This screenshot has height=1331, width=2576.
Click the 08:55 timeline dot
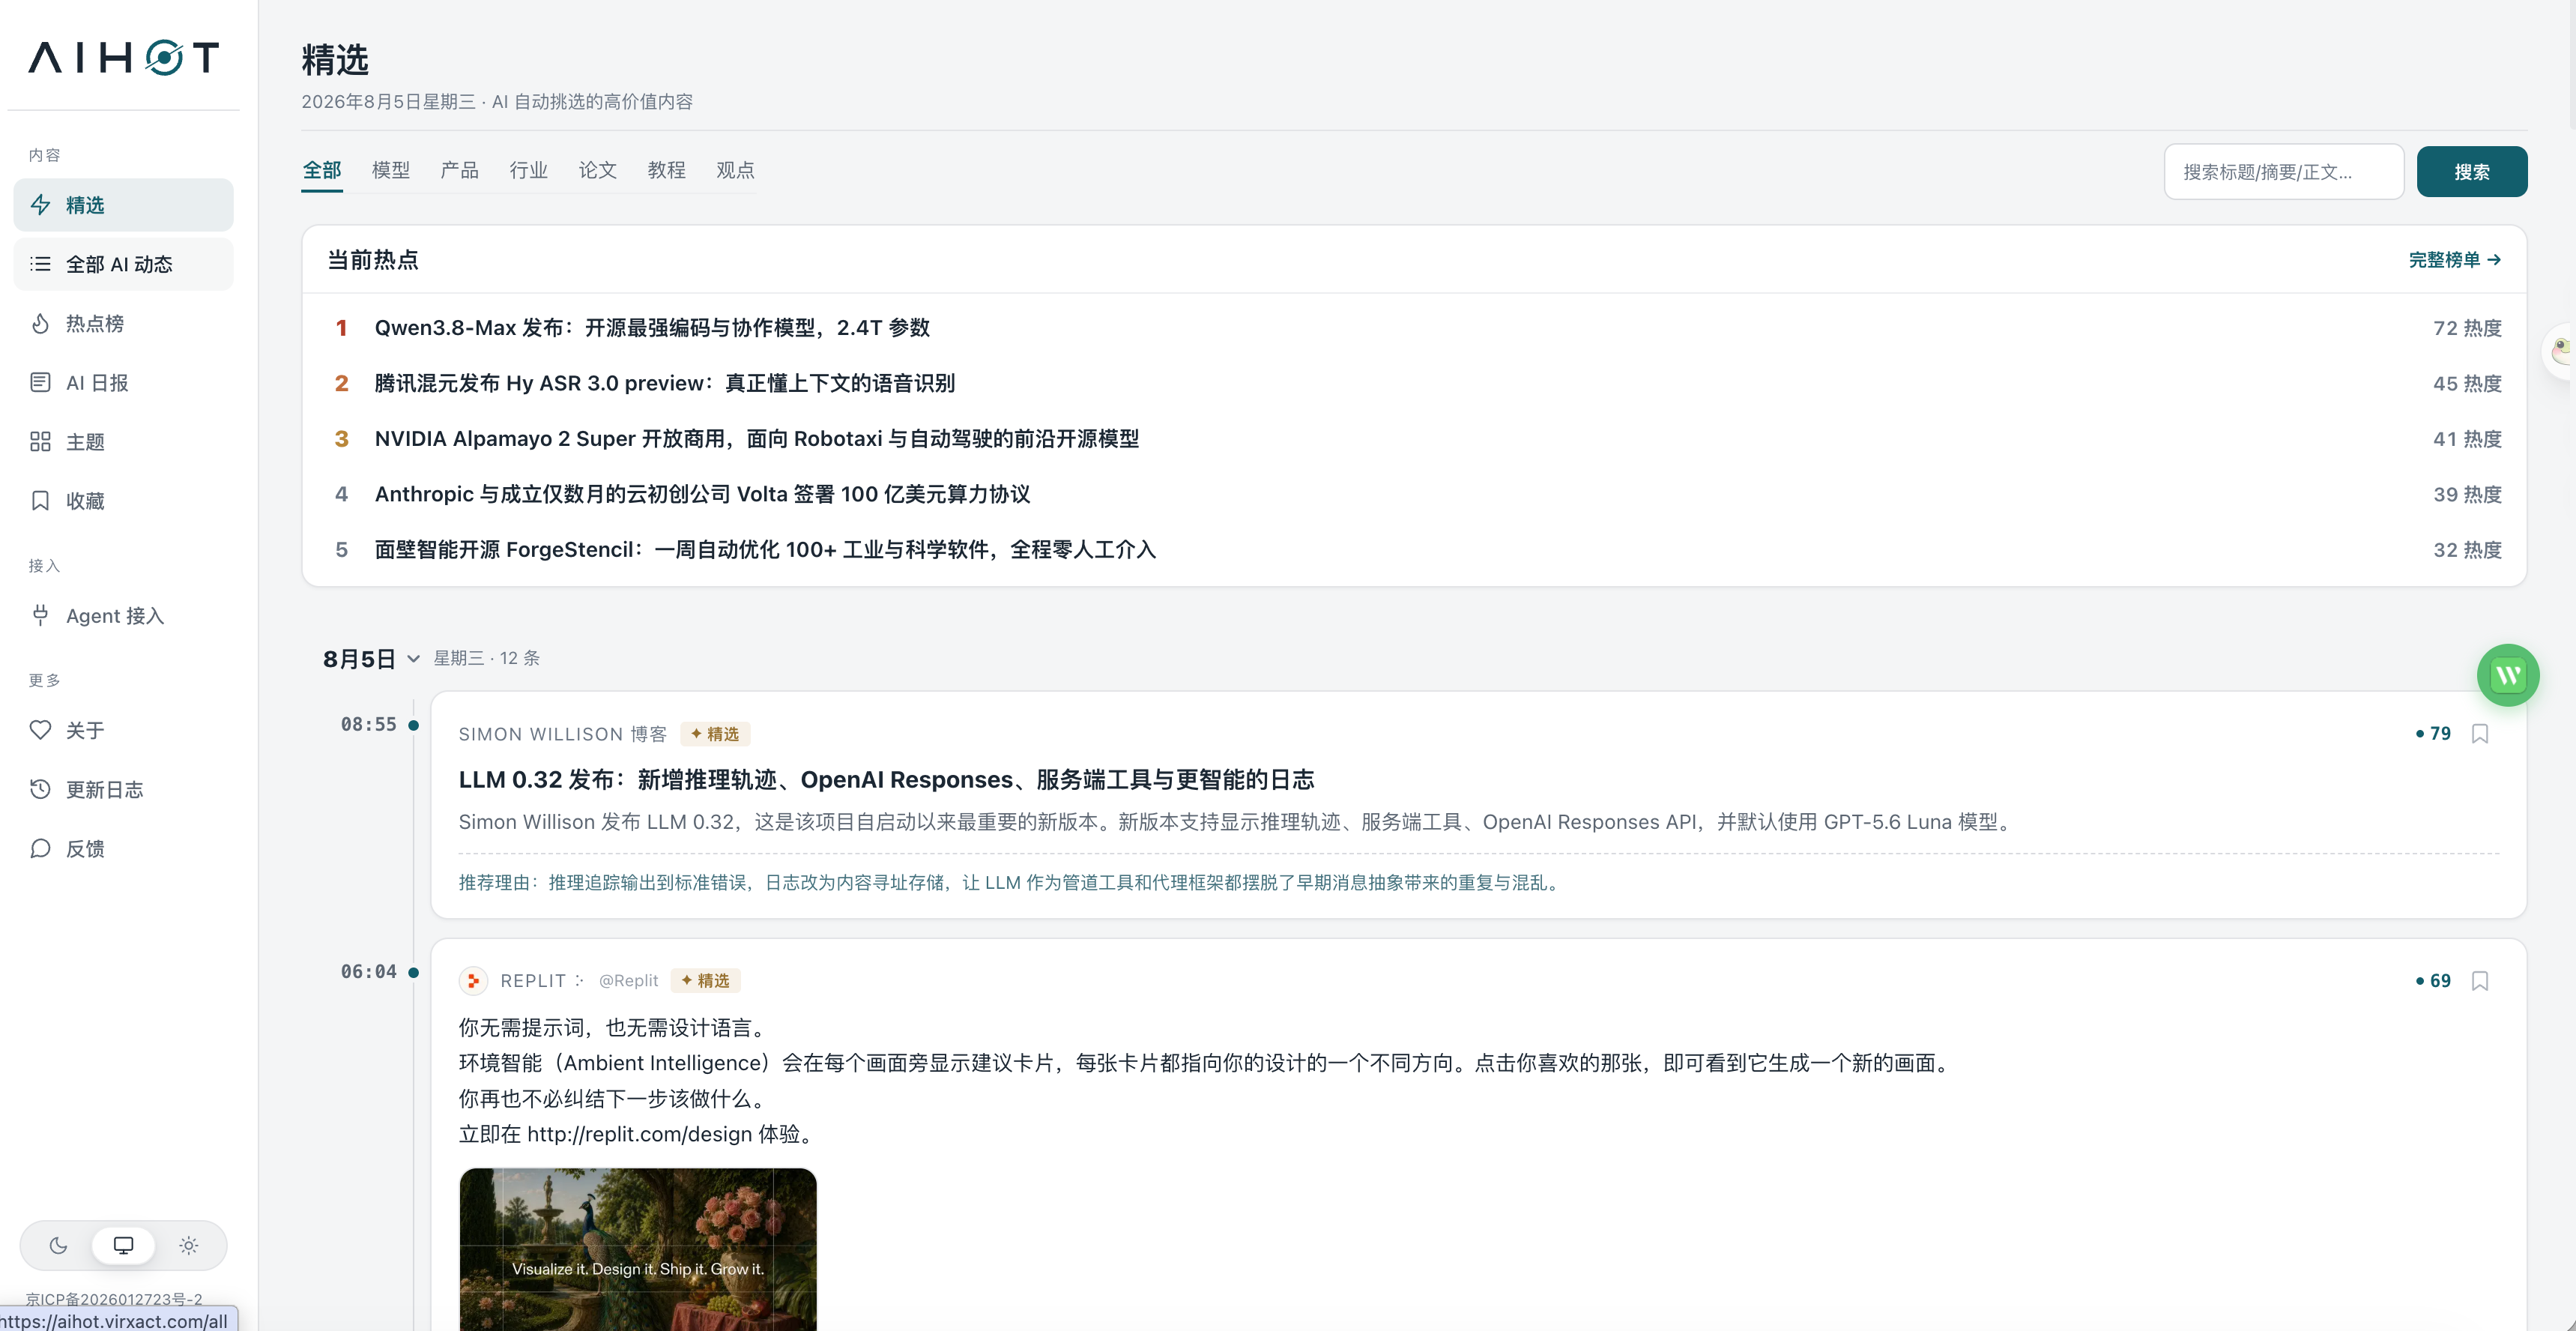(413, 725)
